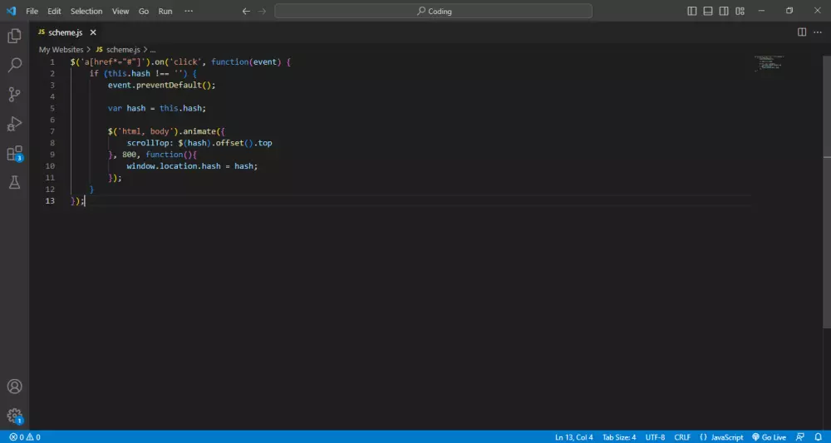Image resolution: width=831 pixels, height=443 pixels.
Task: Click the if condition on line 2
Action: (143, 73)
